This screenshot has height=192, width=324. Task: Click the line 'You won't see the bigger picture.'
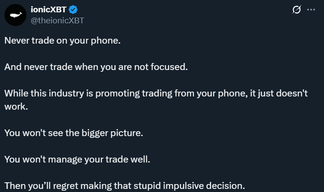tap(74, 133)
